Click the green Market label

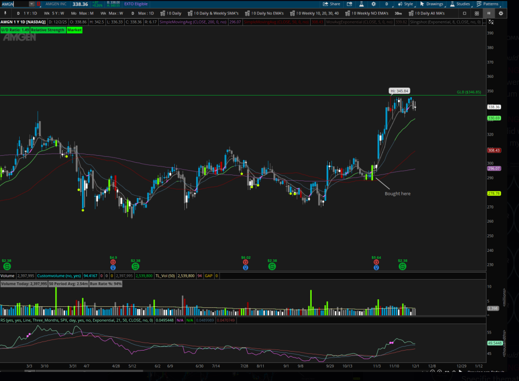click(x=75, y=30)
